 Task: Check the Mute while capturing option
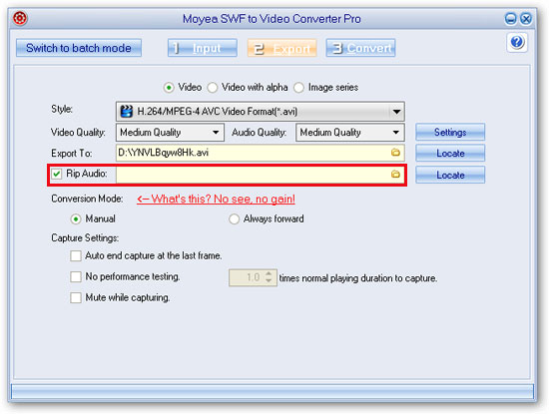tap(76, 298)
